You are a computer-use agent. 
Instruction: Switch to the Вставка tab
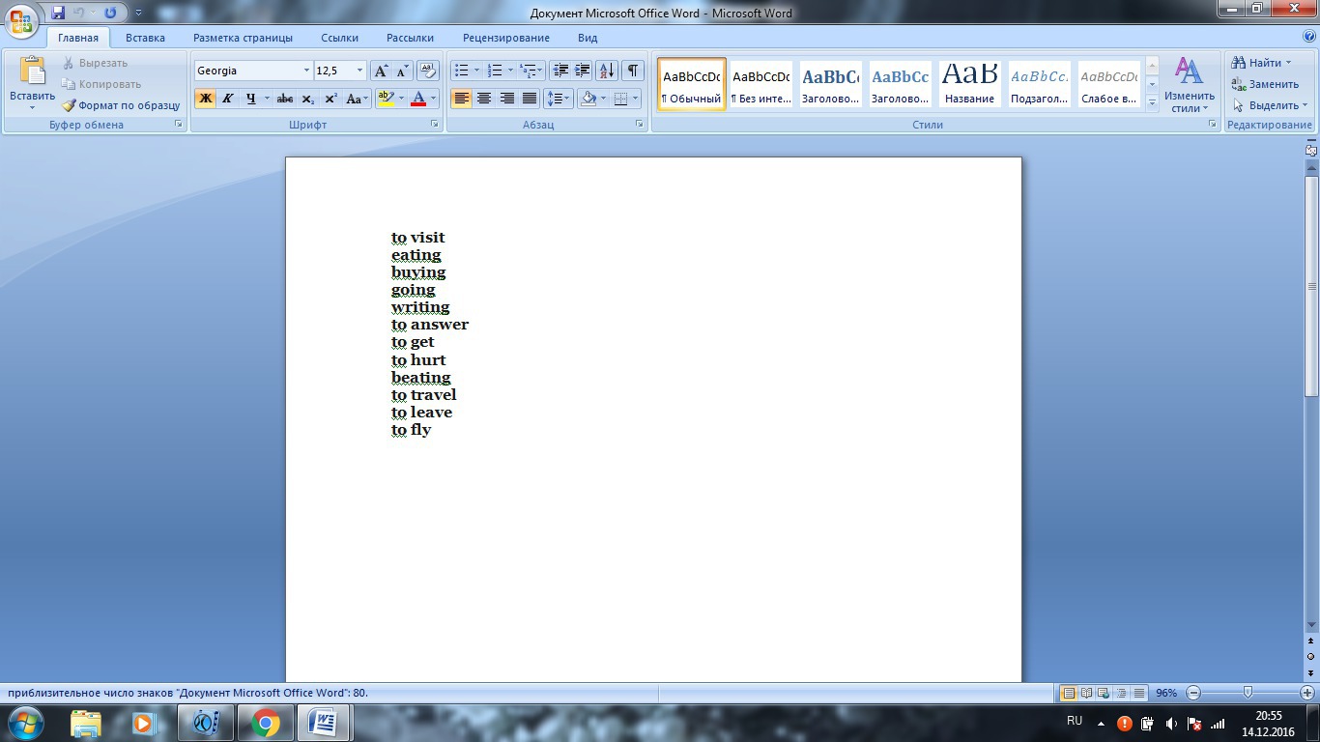pos(145,38)
